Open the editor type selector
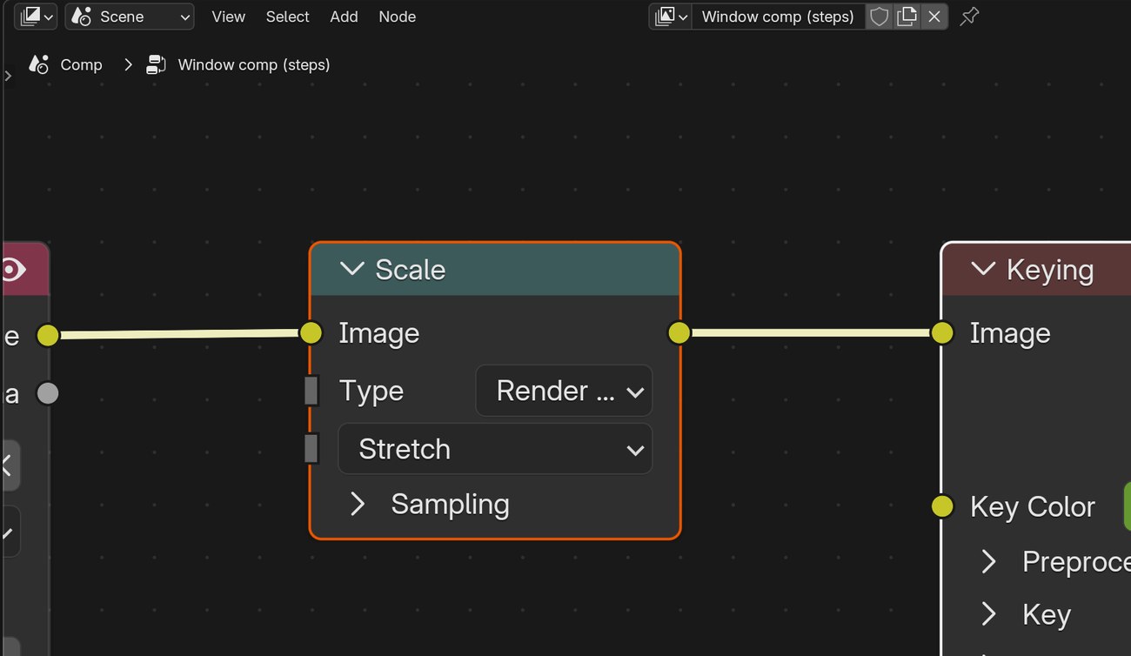 [x=36, y=17]
